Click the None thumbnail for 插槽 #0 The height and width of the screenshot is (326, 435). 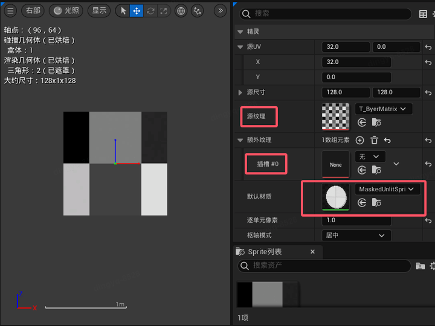tap(335, 164)
